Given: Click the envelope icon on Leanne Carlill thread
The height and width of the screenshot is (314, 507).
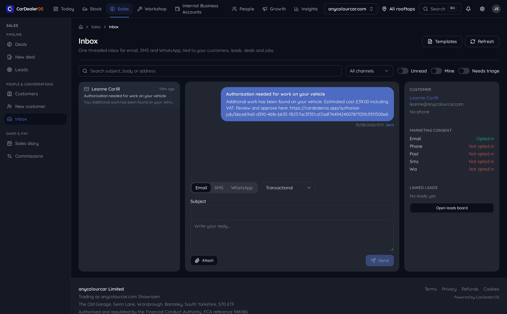Looking at the screenshot, I should click(87, 89).
